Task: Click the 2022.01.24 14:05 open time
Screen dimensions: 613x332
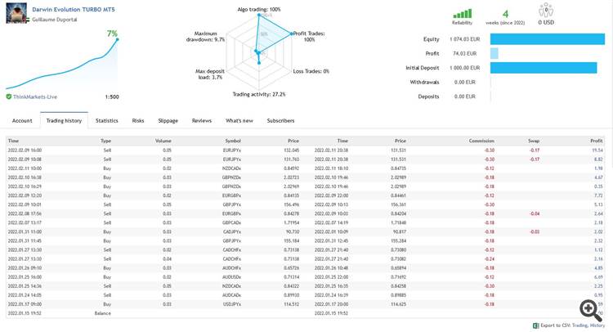Action: point(25,295)
